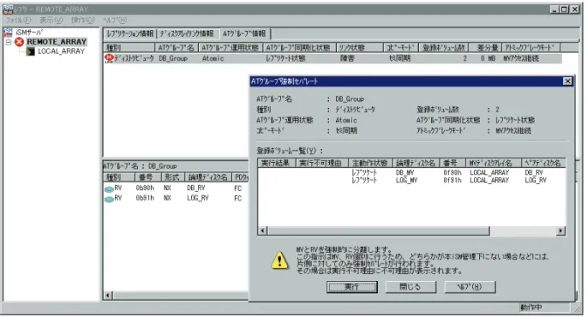587x317 pixels.
Task: Click the 閉じる button
Action: [x=410, y=287]
